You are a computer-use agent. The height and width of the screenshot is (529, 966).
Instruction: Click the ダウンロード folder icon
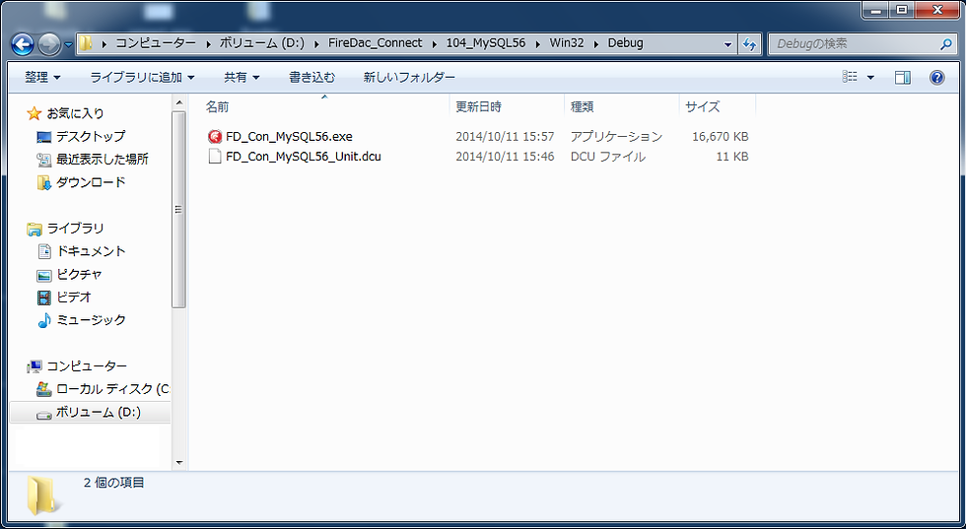coord(43,182)
